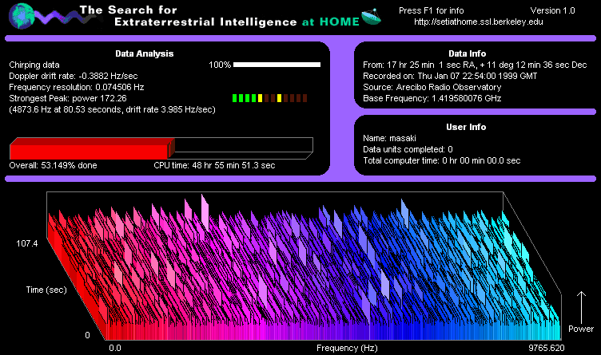The width and height of the screenshot is (601, 355).
Task: Click the 'Recorded on: Thu Jan 07' line
Action: (x=450, y=76)
